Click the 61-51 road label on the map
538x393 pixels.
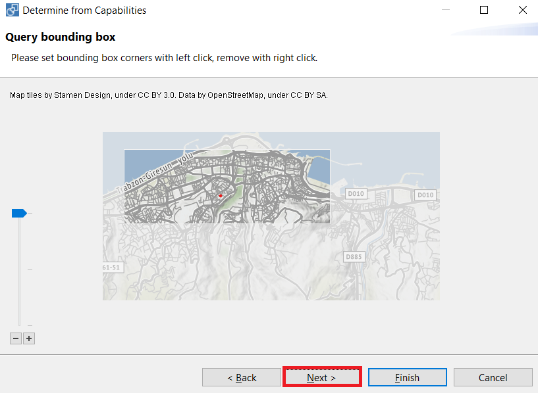(112, 267)
